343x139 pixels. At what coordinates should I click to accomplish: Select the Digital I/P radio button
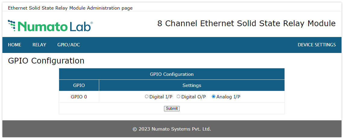(x=147, y=97)
